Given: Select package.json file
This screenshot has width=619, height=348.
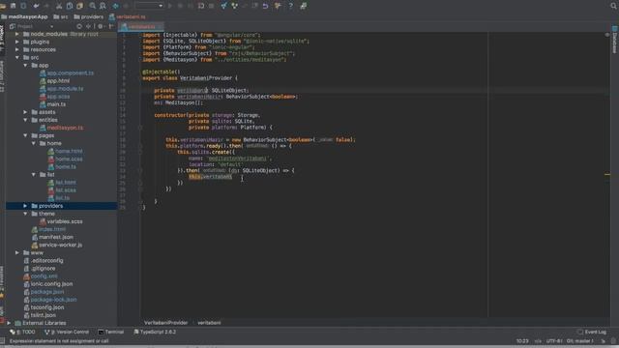Looking at the screenshot, I should (x=44, y=292).
